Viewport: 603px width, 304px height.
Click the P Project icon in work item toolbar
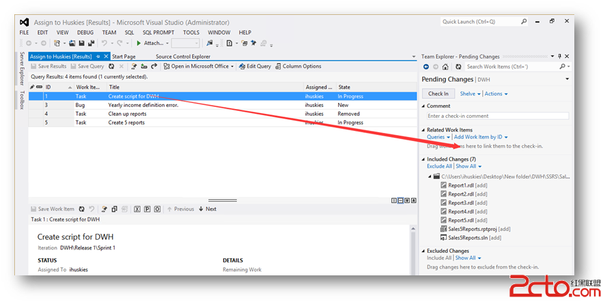[148, 209]
